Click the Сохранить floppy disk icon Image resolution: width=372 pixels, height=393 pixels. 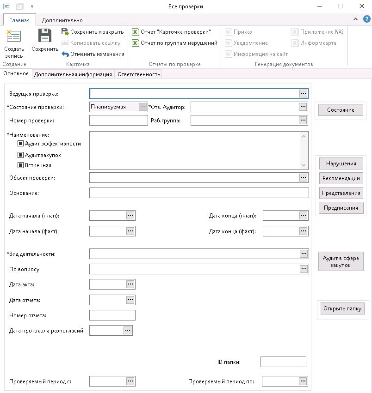(45, 36)
